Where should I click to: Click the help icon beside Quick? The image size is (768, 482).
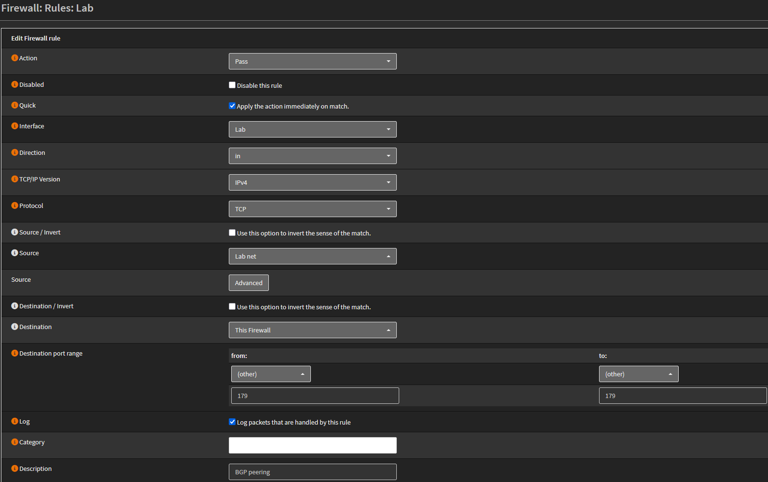coord(14,105)
